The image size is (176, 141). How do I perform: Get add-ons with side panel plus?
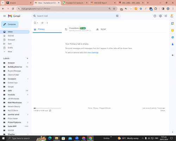[x=172, y=55]
